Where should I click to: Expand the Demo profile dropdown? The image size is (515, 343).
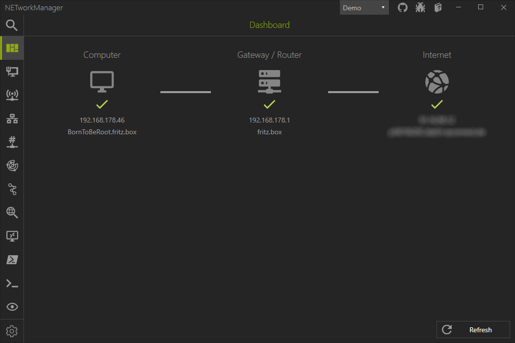[x=382, y=7]
